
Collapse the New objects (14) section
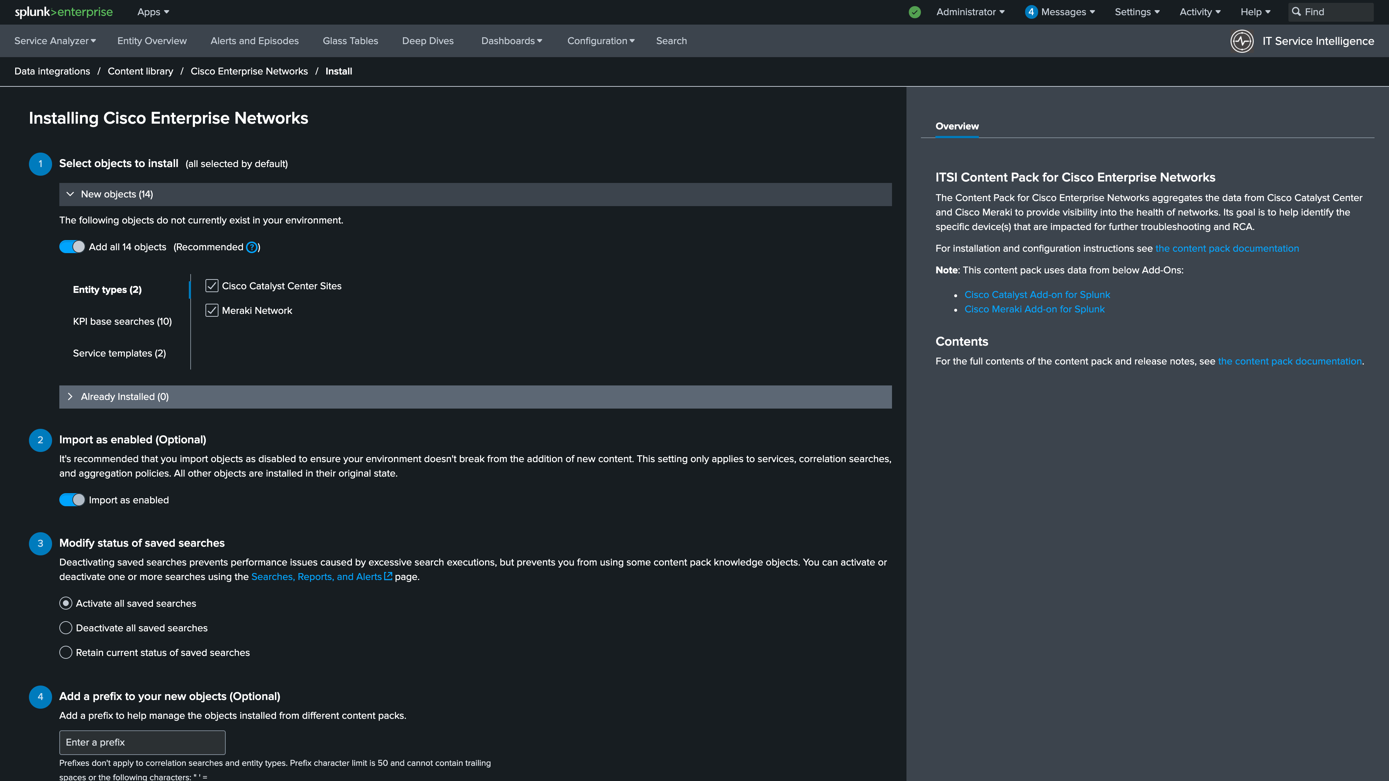[475, 195]
